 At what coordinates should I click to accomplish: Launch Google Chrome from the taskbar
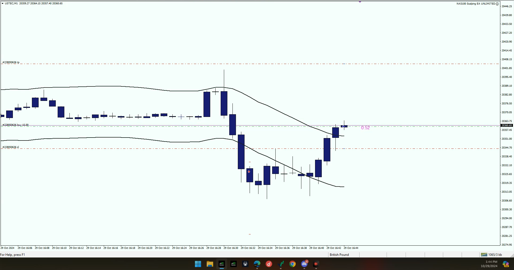tap(293, 264)
